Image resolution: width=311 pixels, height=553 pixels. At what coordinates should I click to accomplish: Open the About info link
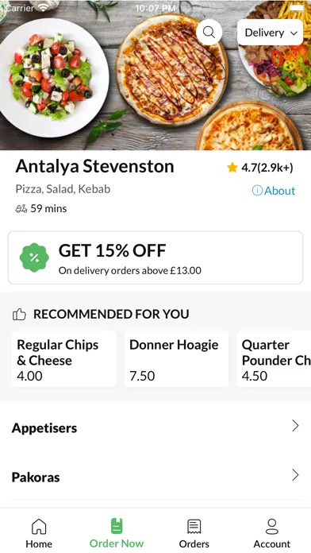point(274,191)
